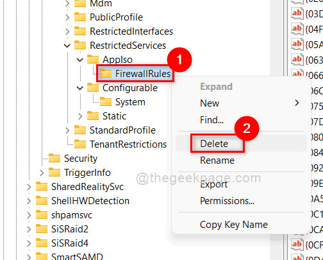Expand the TriggerInfo key
Image resolution: width=323 pixels, height=260 pixels.
coord(42,173)
